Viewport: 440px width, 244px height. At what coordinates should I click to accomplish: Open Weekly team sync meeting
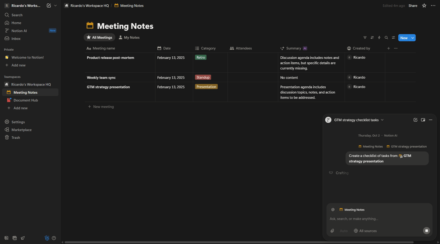pos(101,77)
